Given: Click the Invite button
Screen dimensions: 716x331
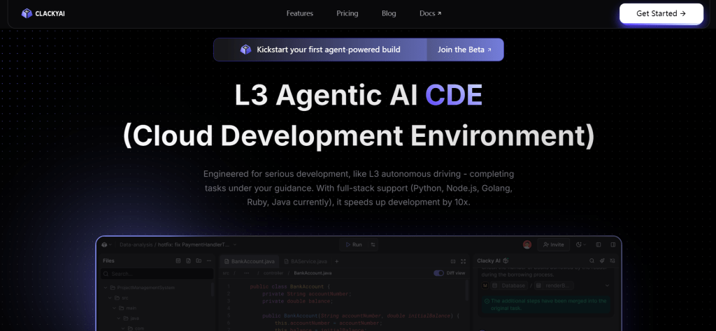Looking at the screenshot, I should point(553,245).
